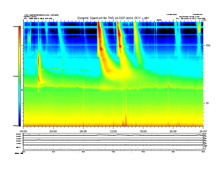Select the 00:00 time axis label
The height and width of the screenshot is (169, 219).
[x=23, y=131]
